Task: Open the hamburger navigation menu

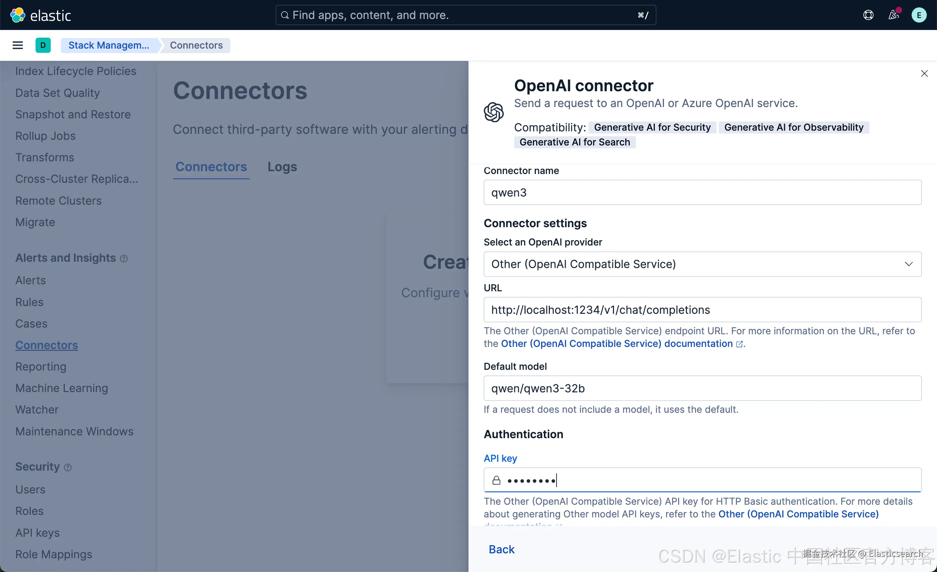Action: [18, 45]
